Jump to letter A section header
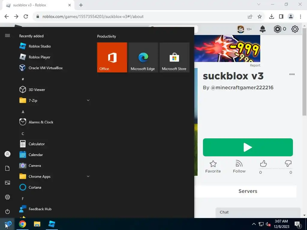This screenshot has width=307, height=230. click(23, 112)
